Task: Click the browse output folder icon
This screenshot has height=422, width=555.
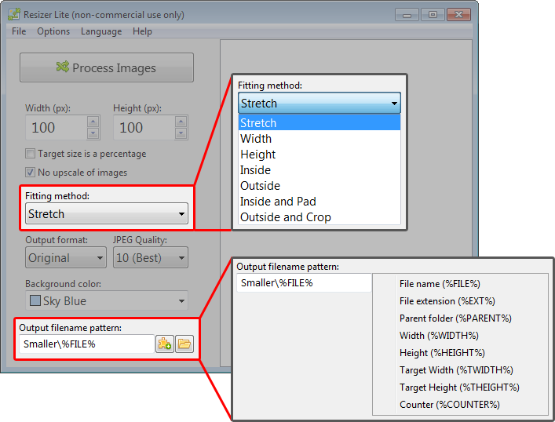Action: tap(184, 344)
